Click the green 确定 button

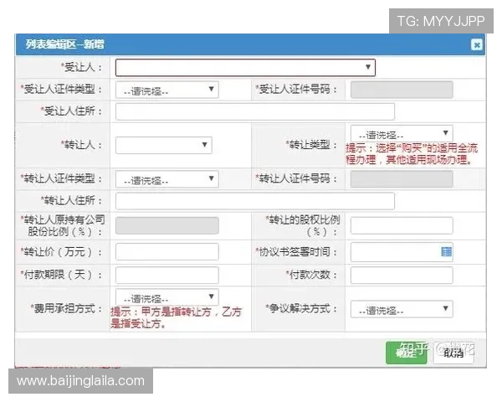[x=406, y=353]
